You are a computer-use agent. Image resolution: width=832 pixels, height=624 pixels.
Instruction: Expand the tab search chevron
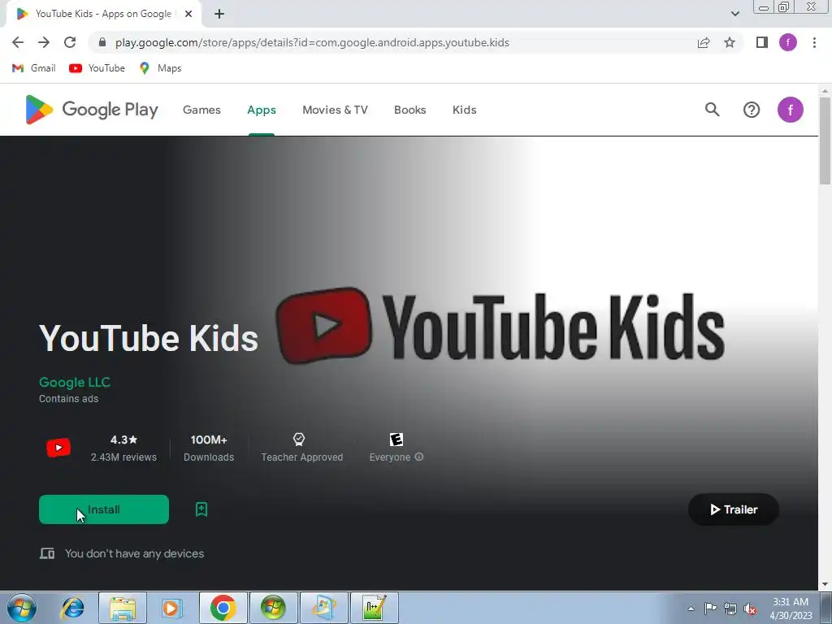(x=734, y=14)
